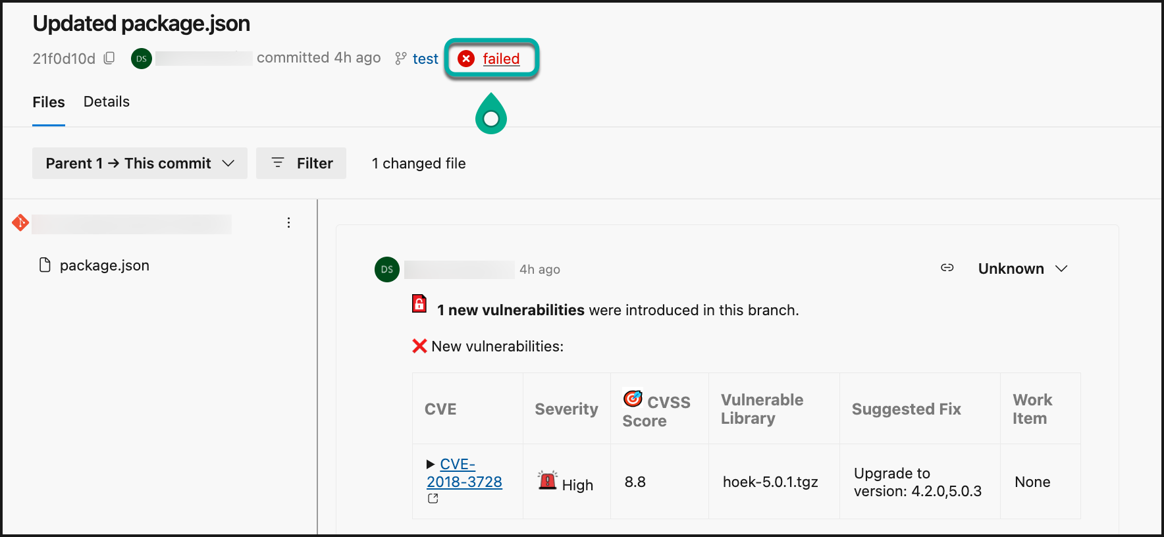Viewport: 1164px width, 537px height.
Task: Open the Parent 1 → This commit dropdown
Action: pos(140,163)
